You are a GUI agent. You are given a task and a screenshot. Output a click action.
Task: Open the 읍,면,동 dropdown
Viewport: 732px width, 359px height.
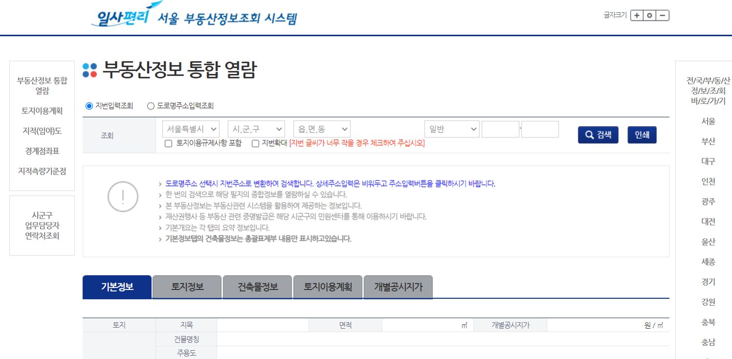click(x=321, y=129)
